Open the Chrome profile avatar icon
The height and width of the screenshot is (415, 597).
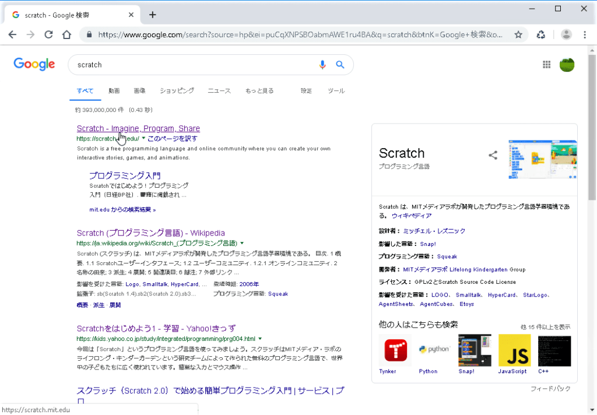566,34
